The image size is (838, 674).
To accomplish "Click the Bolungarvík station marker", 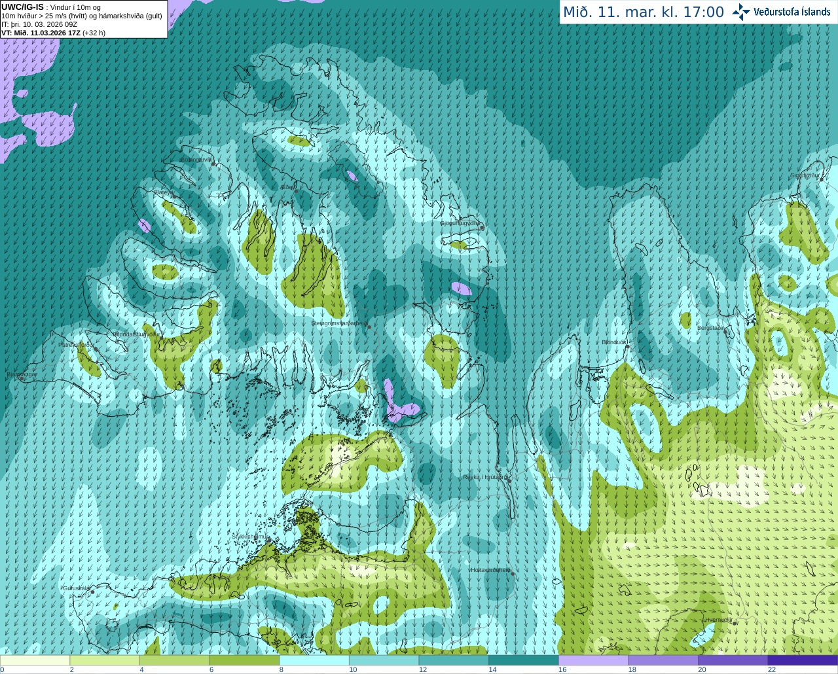I will 213,164.
